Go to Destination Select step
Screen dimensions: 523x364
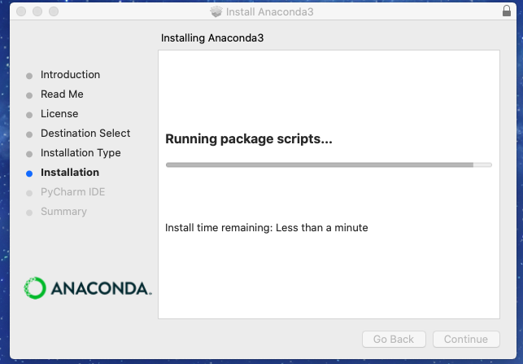pyautogui.click(x=85, y=134)
